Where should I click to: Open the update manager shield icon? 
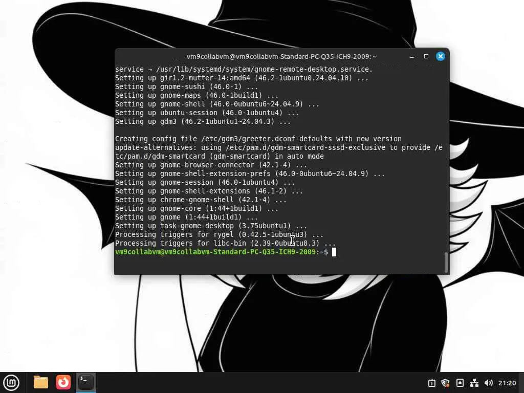point(446,383)
